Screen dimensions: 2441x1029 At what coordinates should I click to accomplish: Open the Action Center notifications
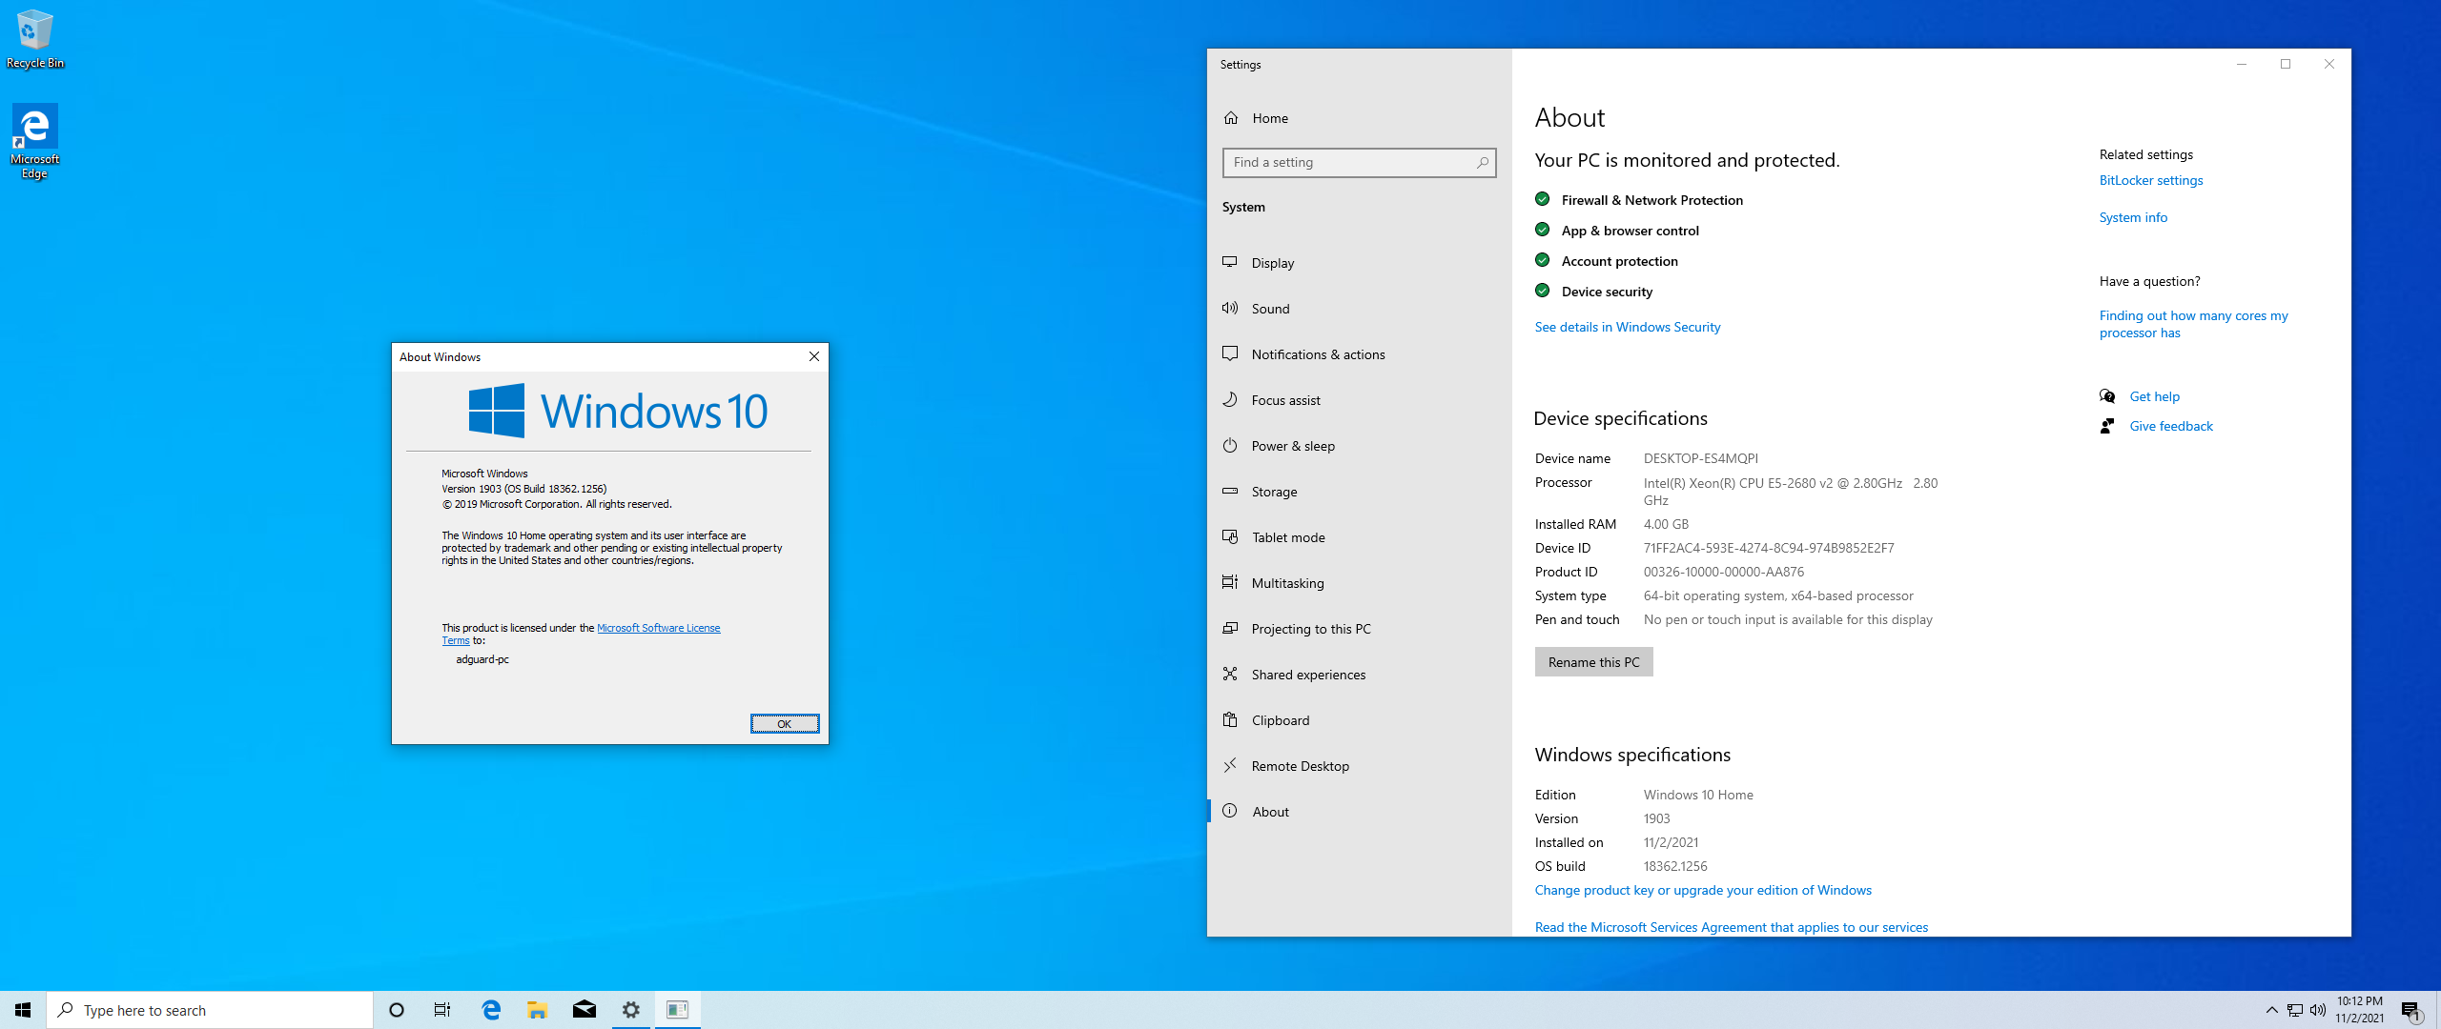(2410, 1010)
